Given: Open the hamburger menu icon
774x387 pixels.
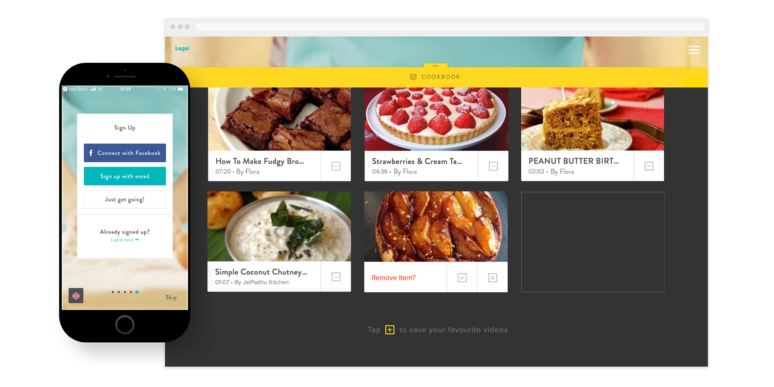Looking at the screenshot, I should tap(693, 50).
